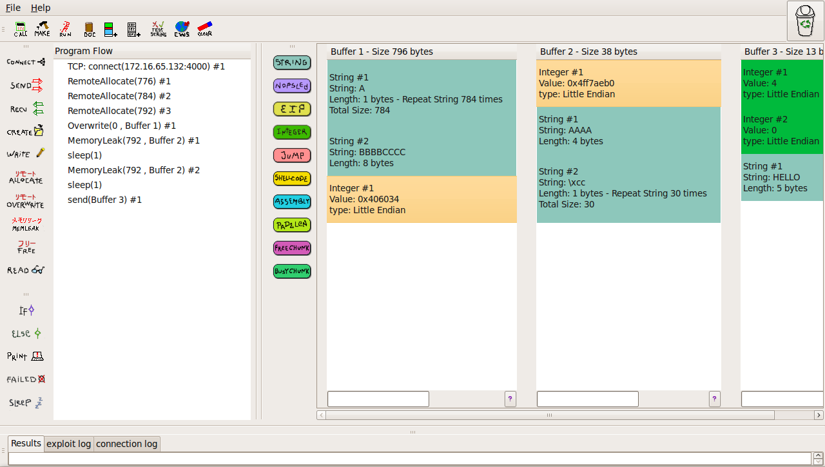Click the green INTEGER element button
Viewport: 825px width, 467px height.
292,132
